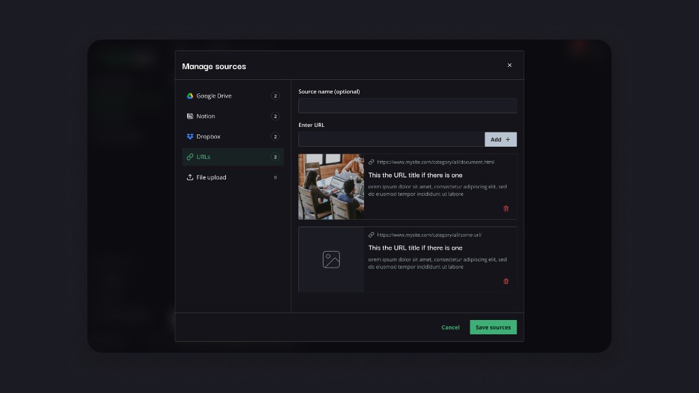The image size is (699, 393).
Task: Open the Google Drive source tab
Action: 233,96
